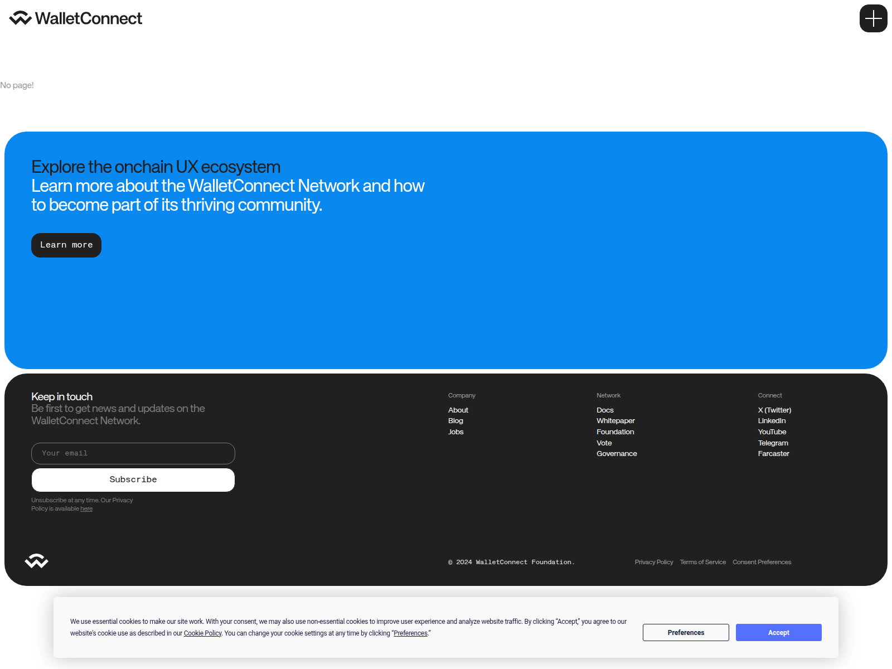This screenshot has height=669, width=892.
Task: Click the 'No page!' text
Action: (17, 85)
